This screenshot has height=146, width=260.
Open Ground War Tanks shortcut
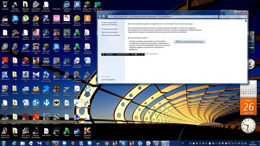click(x=36, y=49)
